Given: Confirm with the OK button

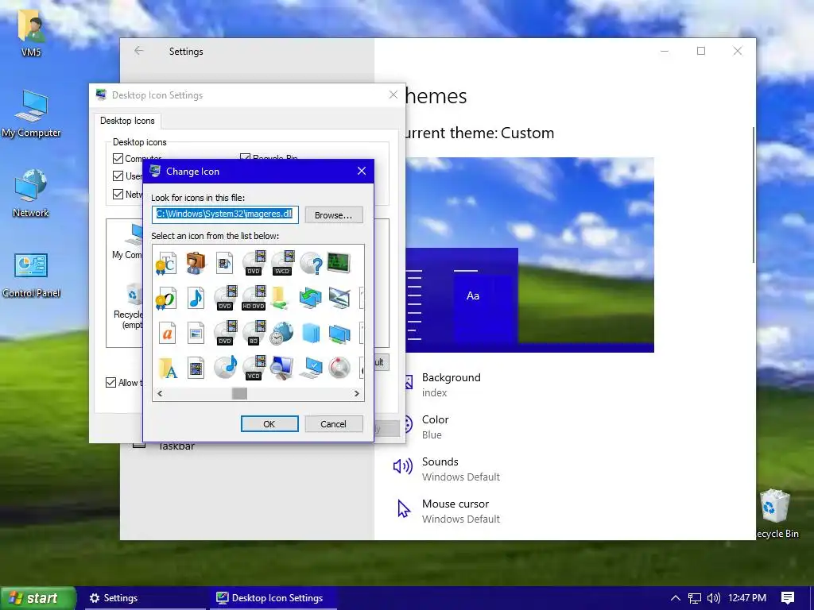Looking at the screenshot, I should pos(269,424).
